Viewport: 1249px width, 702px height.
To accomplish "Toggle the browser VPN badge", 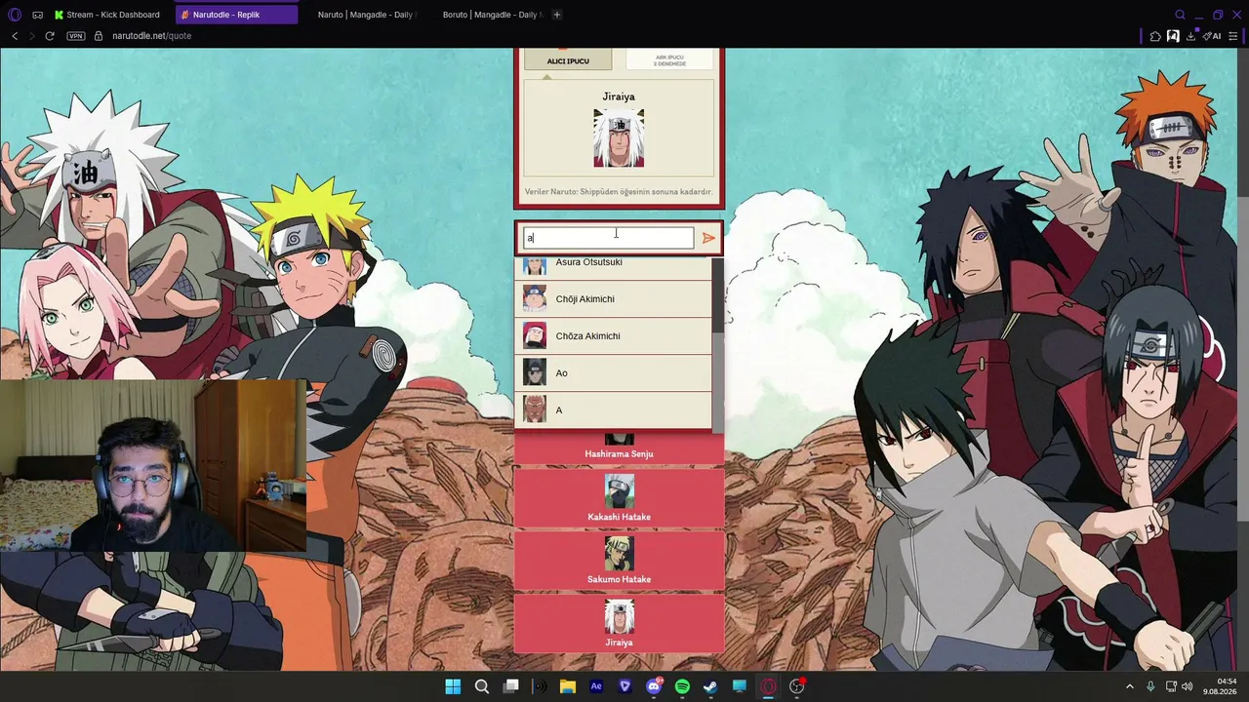I will pos(75,36).
